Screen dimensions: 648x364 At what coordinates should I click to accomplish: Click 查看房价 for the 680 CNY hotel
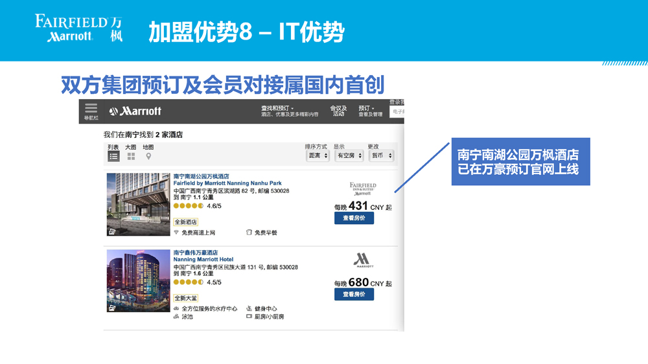(x=354, y=294)
